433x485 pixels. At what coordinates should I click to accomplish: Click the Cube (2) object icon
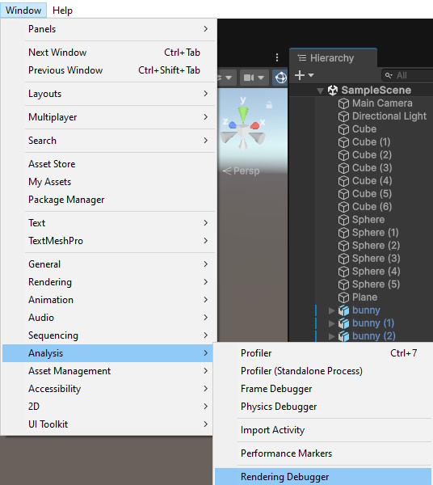point(343,155)
